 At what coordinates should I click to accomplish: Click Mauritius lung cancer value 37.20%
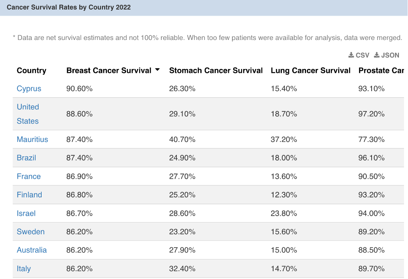pyautogui.click(x=284, y=139)
